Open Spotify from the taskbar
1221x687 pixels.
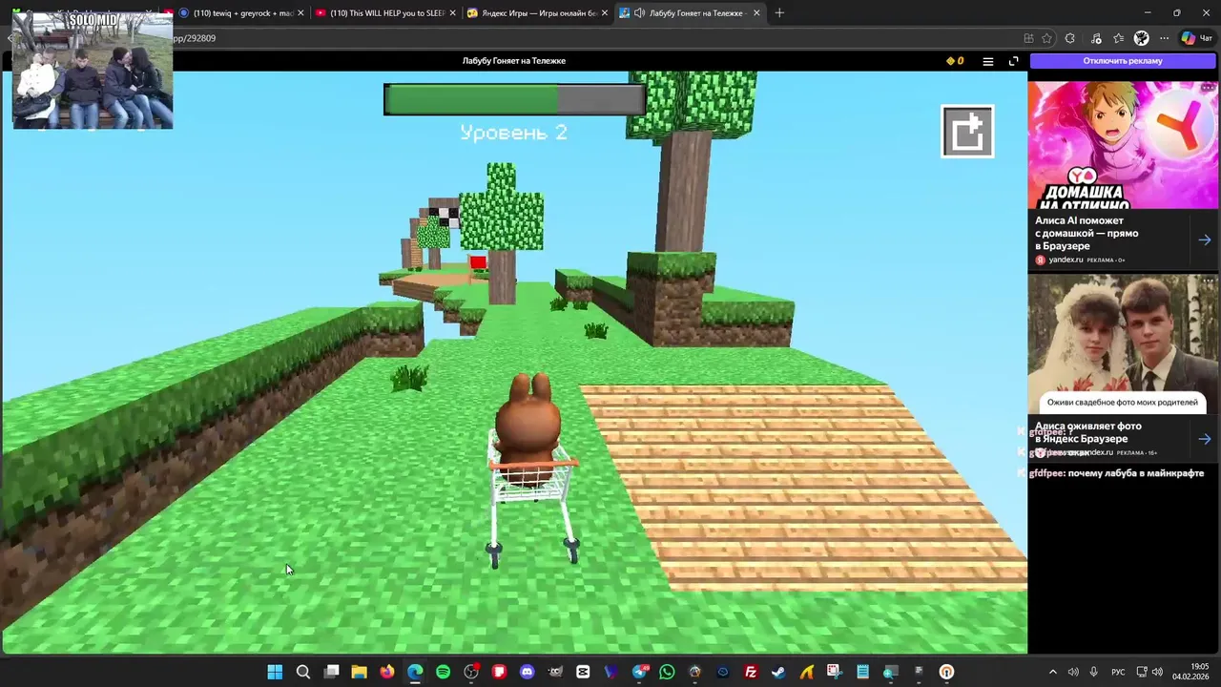click(x=443, y=672)
